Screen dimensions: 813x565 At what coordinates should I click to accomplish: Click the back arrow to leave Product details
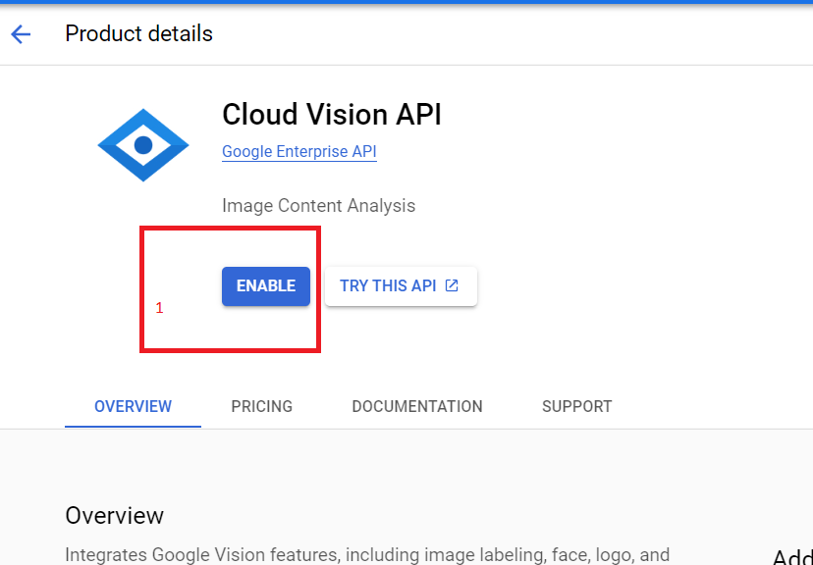[20, 33]
